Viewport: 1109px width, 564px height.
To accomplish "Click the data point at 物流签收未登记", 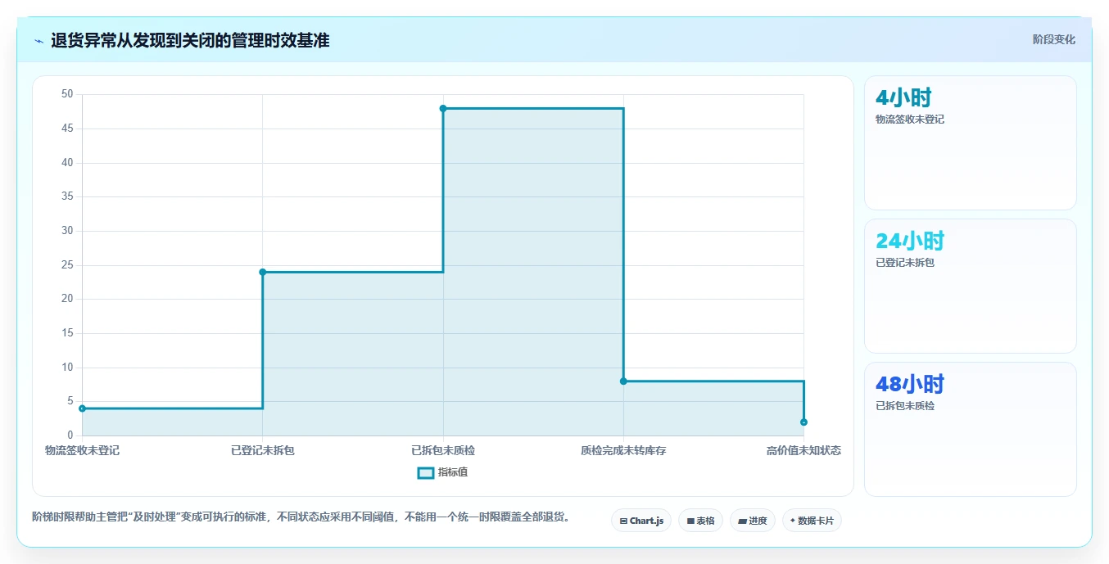I will (x=82, y=408).
